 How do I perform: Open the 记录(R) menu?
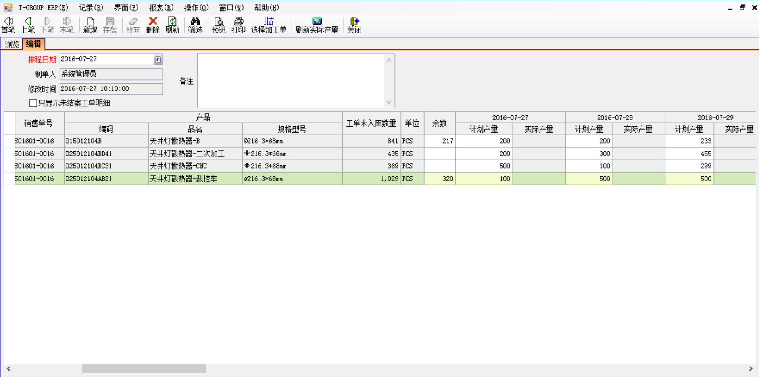tap(91, 8)
